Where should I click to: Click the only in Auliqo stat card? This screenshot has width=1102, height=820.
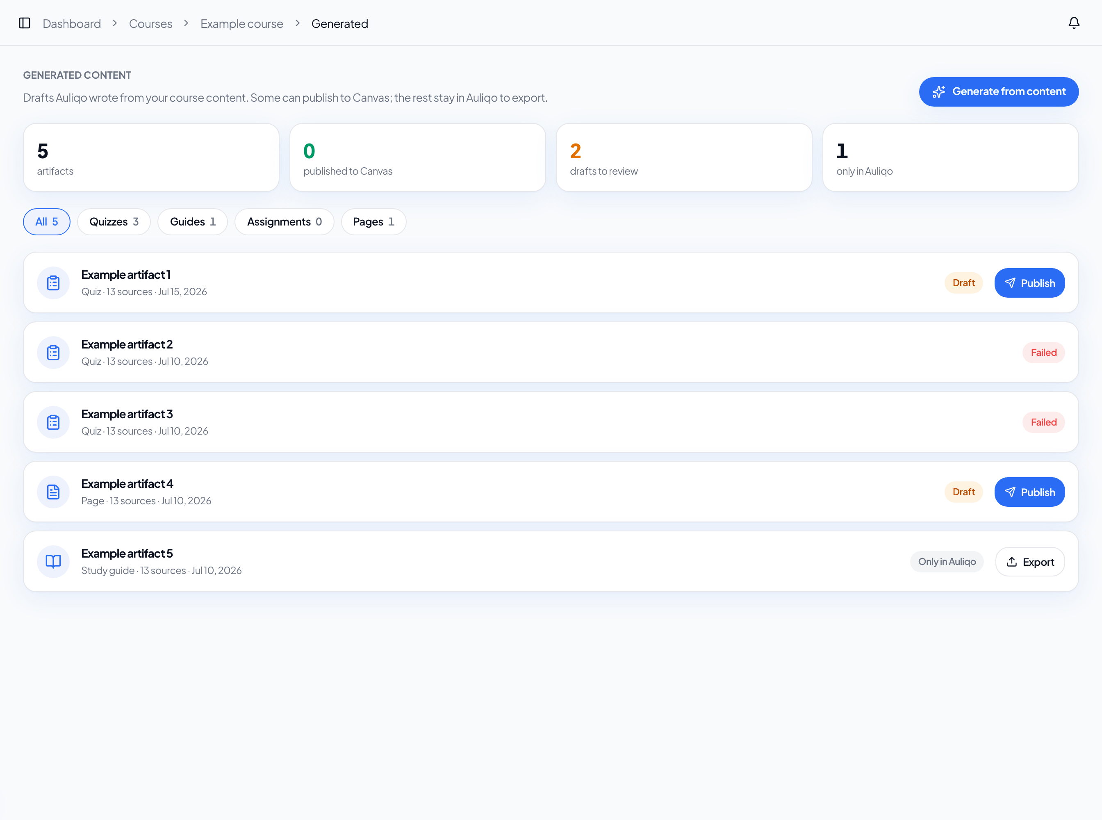pos(950,157)
